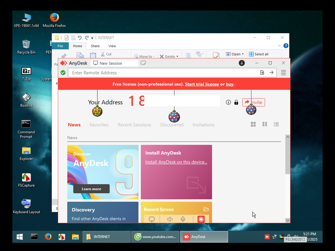Viewport: 335px width, 251px height.
Task: Click the Help question mark in INTERNET window
Action: coord(286,45)
